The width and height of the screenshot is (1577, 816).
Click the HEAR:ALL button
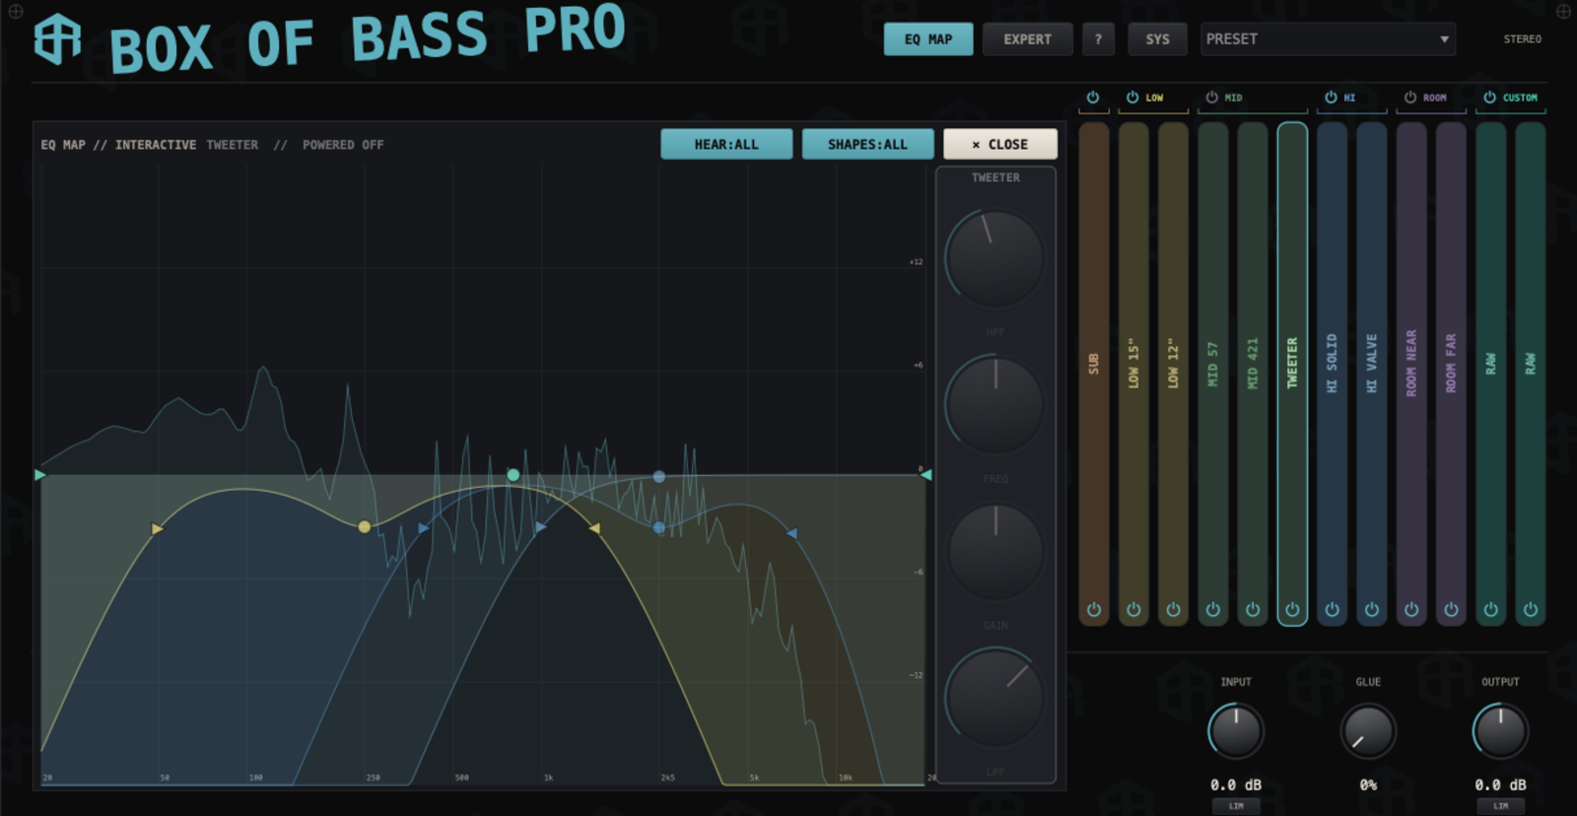coord(726,144)
